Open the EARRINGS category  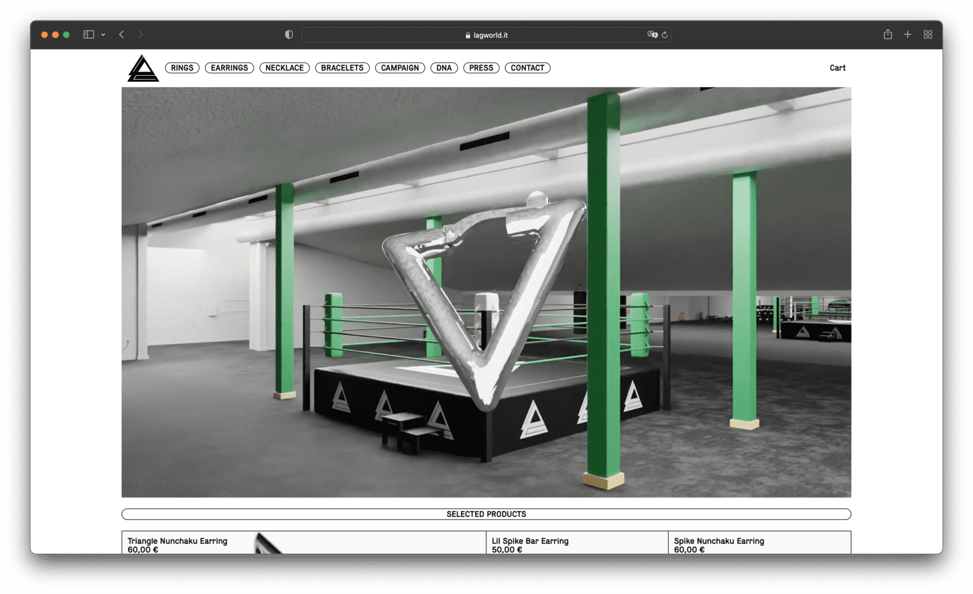pyautogui.click(x=229, y=68)
